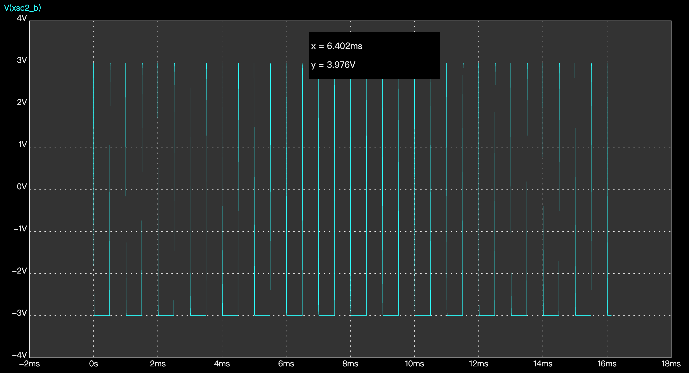The height and width of the screenshot is (373, 689).
Task: Click the 4V y-axis label
Action: [x=22, y=18]
